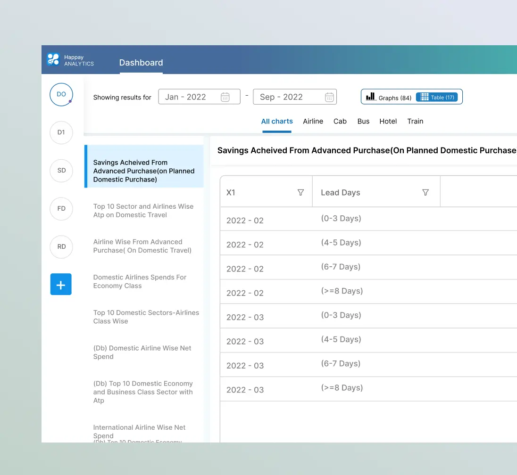Open the RD dashboard circle
This screenshot has width=517, height=475.
(61, 247)
